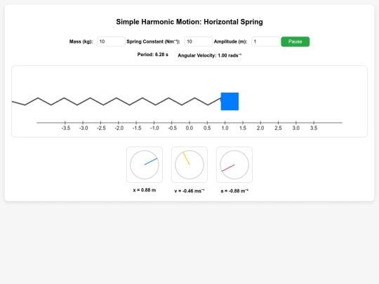The height and width of the screenshot is (284, 379).
Task: Click the -1.0 tick label on the axis
Action: point(154,128)
